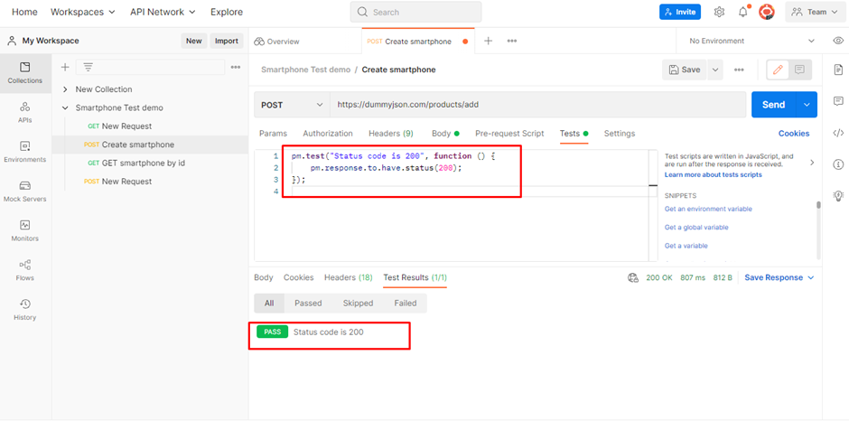Open the request Body tab
Image resolution: width=849 pixels, height=421 pixels.
(x=445, y=134)
